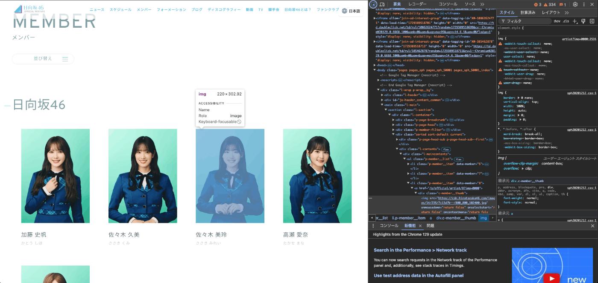
Task: Switch to the 要素 (Elements) tab
Action: pyautogui.click(x=397, y=4)
